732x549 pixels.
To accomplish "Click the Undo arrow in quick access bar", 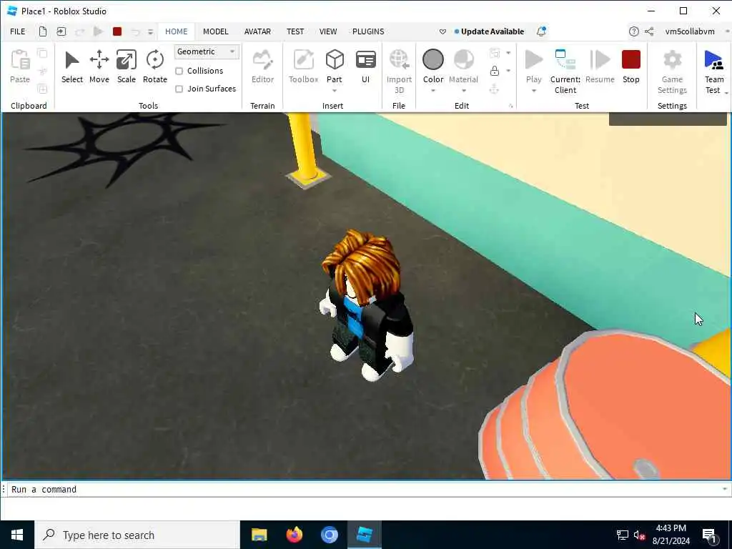I will (135, 31).
